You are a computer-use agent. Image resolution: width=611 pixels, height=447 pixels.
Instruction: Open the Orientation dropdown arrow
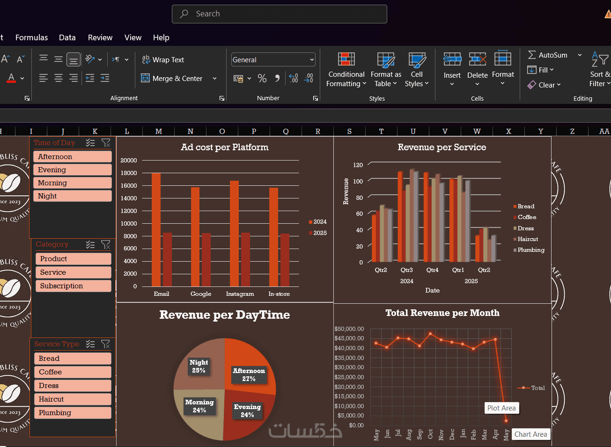point(100,59)
